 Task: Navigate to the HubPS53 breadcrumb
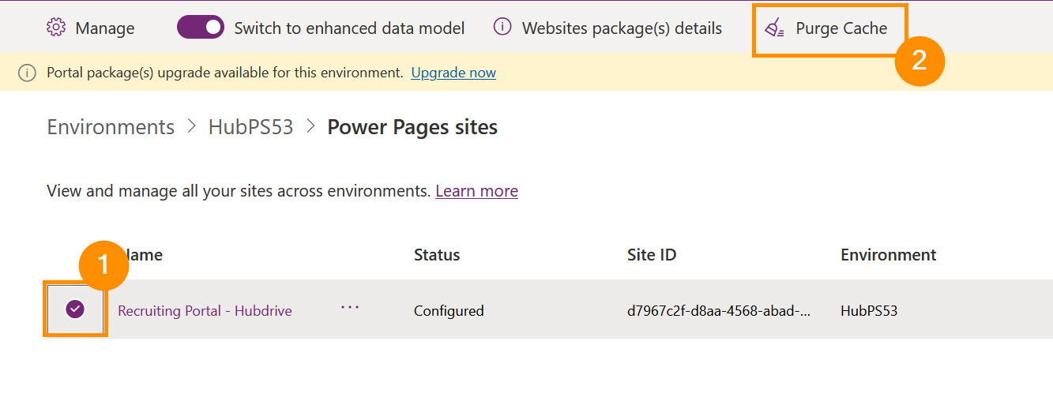click(250, 127)
